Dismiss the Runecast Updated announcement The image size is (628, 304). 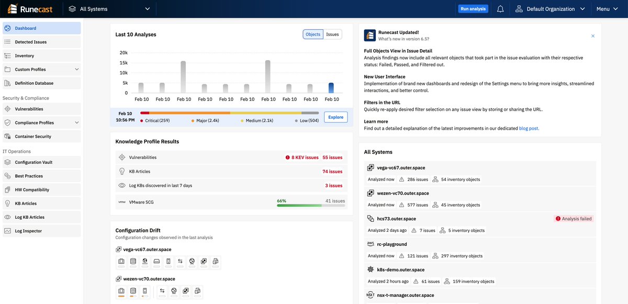[593, 36]
